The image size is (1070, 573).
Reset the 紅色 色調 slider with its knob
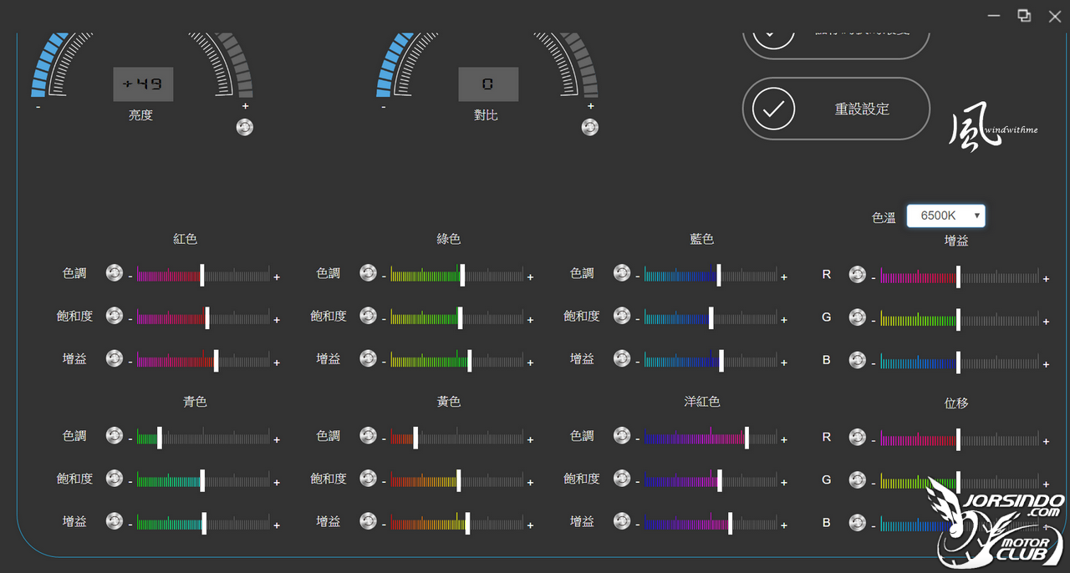115,273
